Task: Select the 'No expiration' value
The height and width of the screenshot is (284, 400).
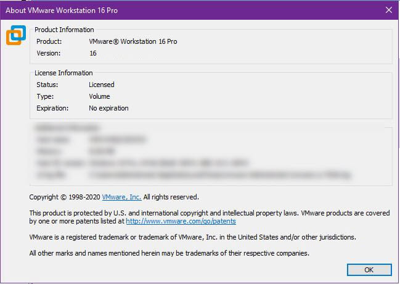Action: (x=108, y=108)
